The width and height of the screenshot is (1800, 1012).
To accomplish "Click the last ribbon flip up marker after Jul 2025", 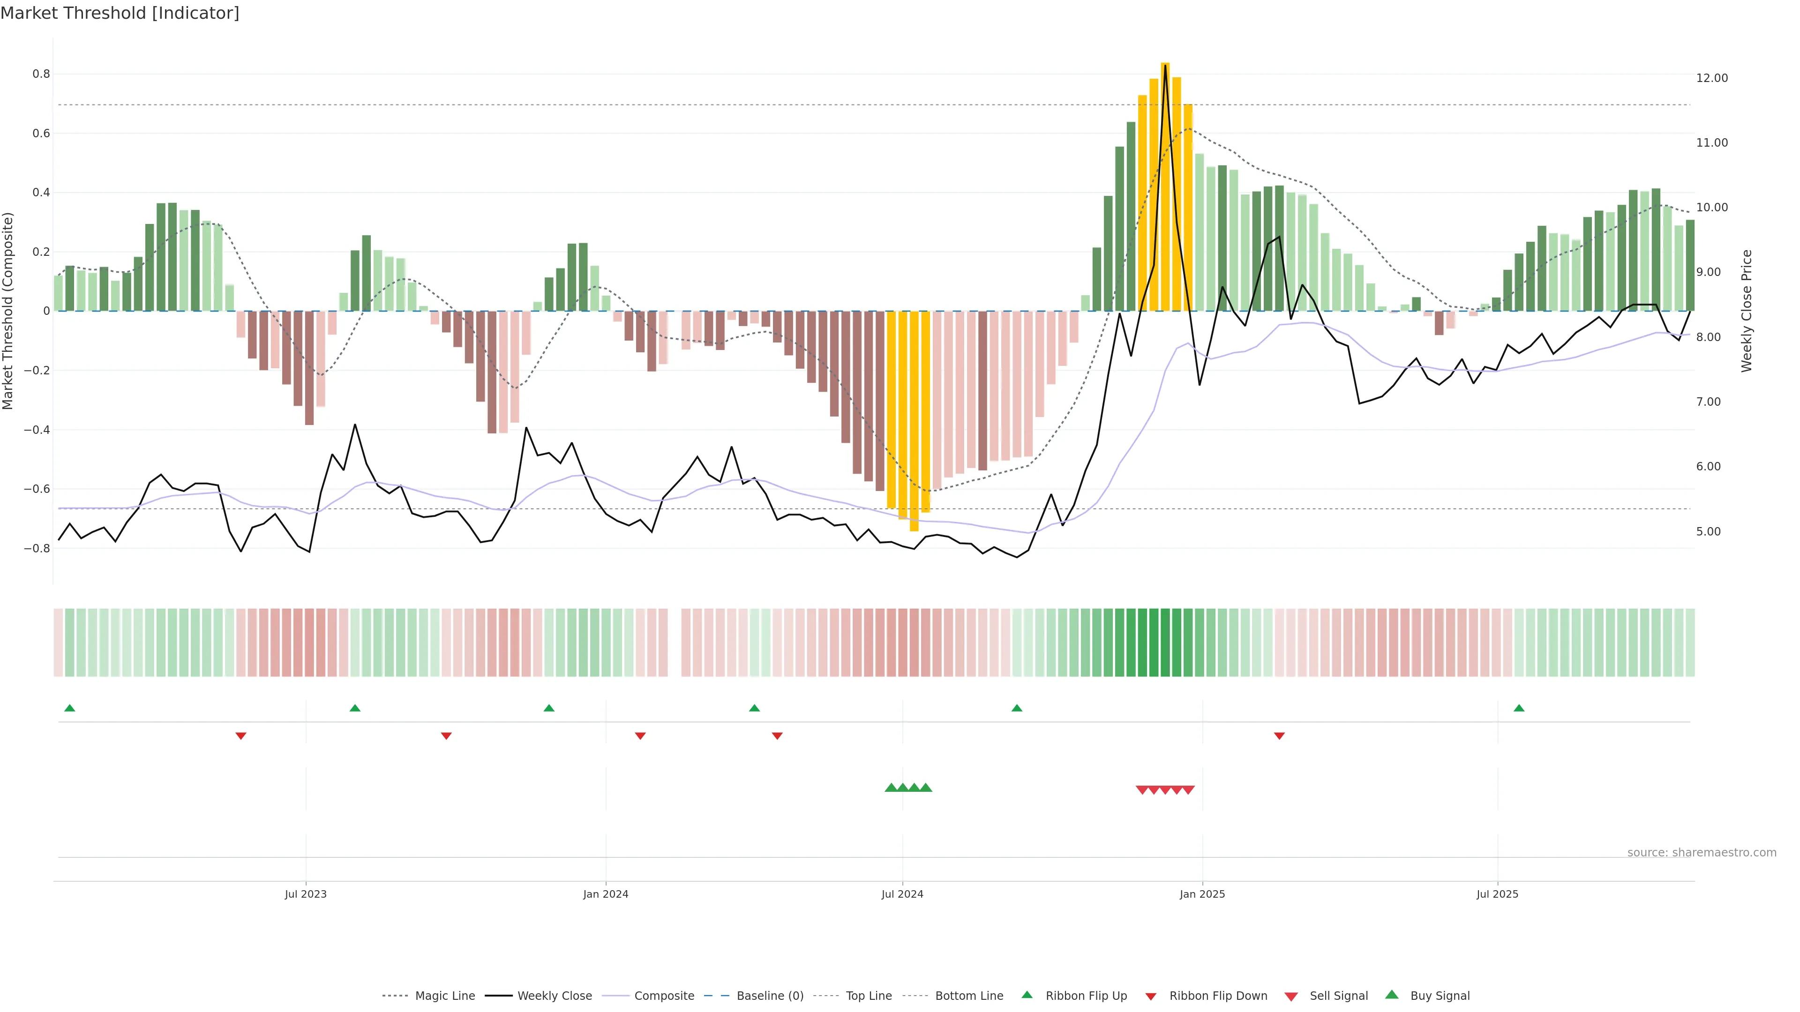I will click(1518, 708).
